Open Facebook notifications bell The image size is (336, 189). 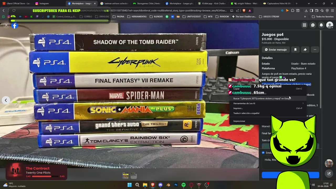coord(321,25)
